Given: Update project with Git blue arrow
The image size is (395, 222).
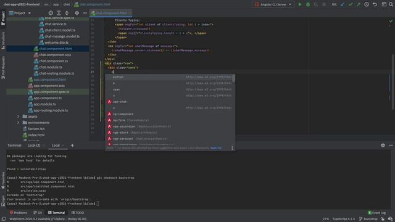Looking at the screenshot, I should (343, 4).
